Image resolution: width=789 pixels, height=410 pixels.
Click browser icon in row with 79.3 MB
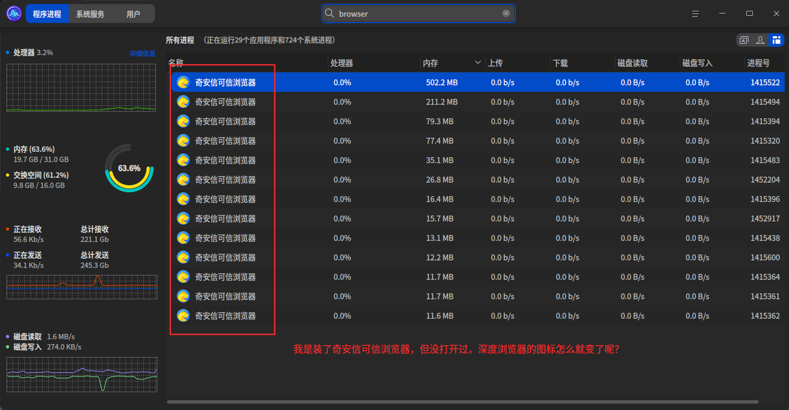183,121
